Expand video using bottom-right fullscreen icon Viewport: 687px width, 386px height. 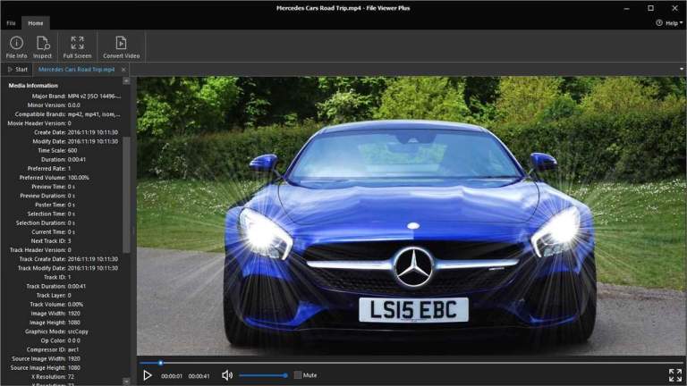pos(675,375)
